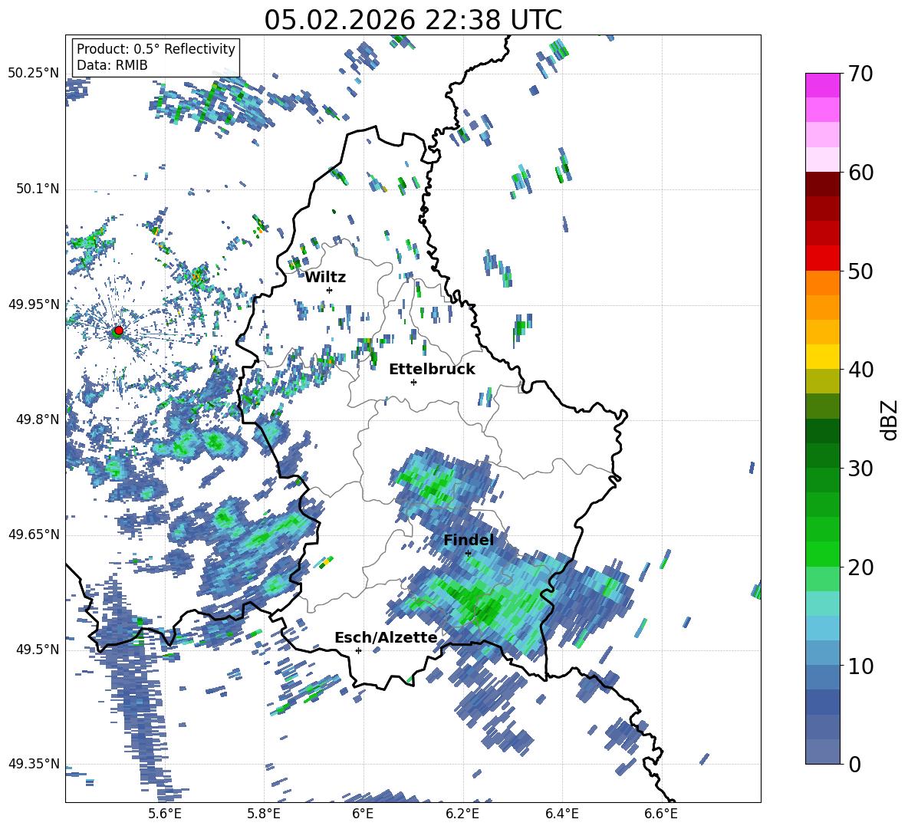Click the 49.65°N latitude label
The height and width of the screenshot is (829, 908).
pyautogui.click(x=35, y=535)
